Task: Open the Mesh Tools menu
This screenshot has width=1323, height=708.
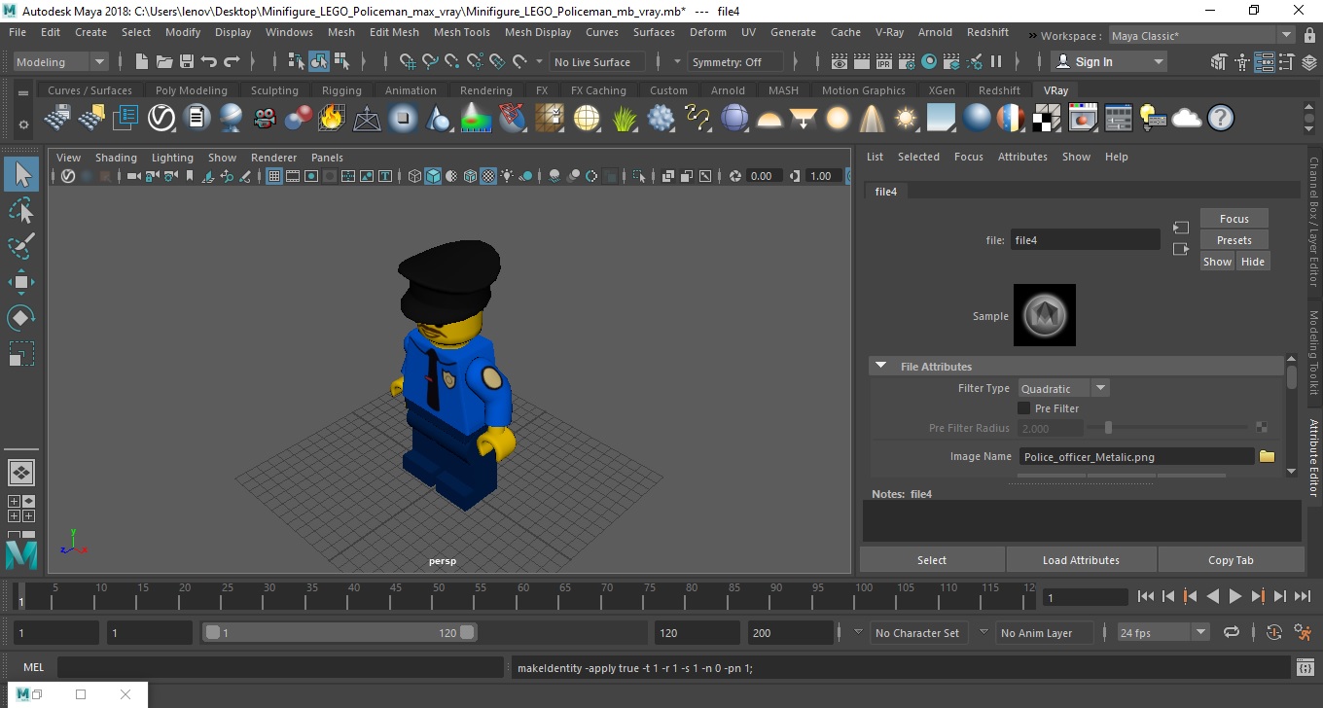Action: coord(462,32)
